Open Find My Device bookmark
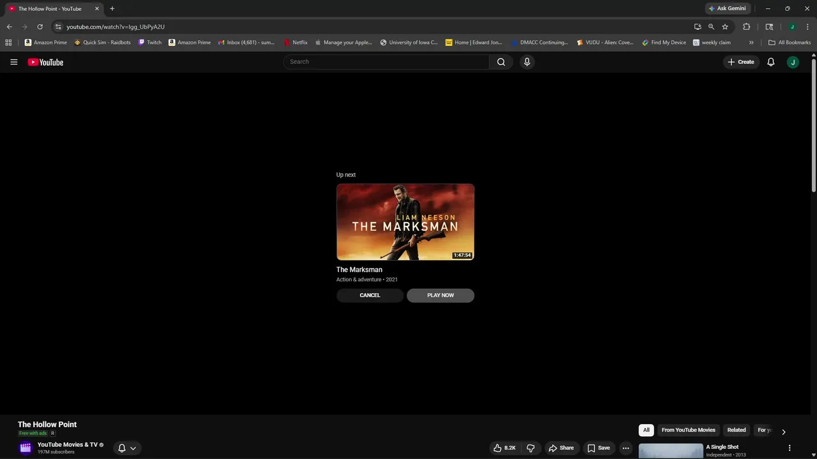The image size is (817, 459). coord(664,43)
